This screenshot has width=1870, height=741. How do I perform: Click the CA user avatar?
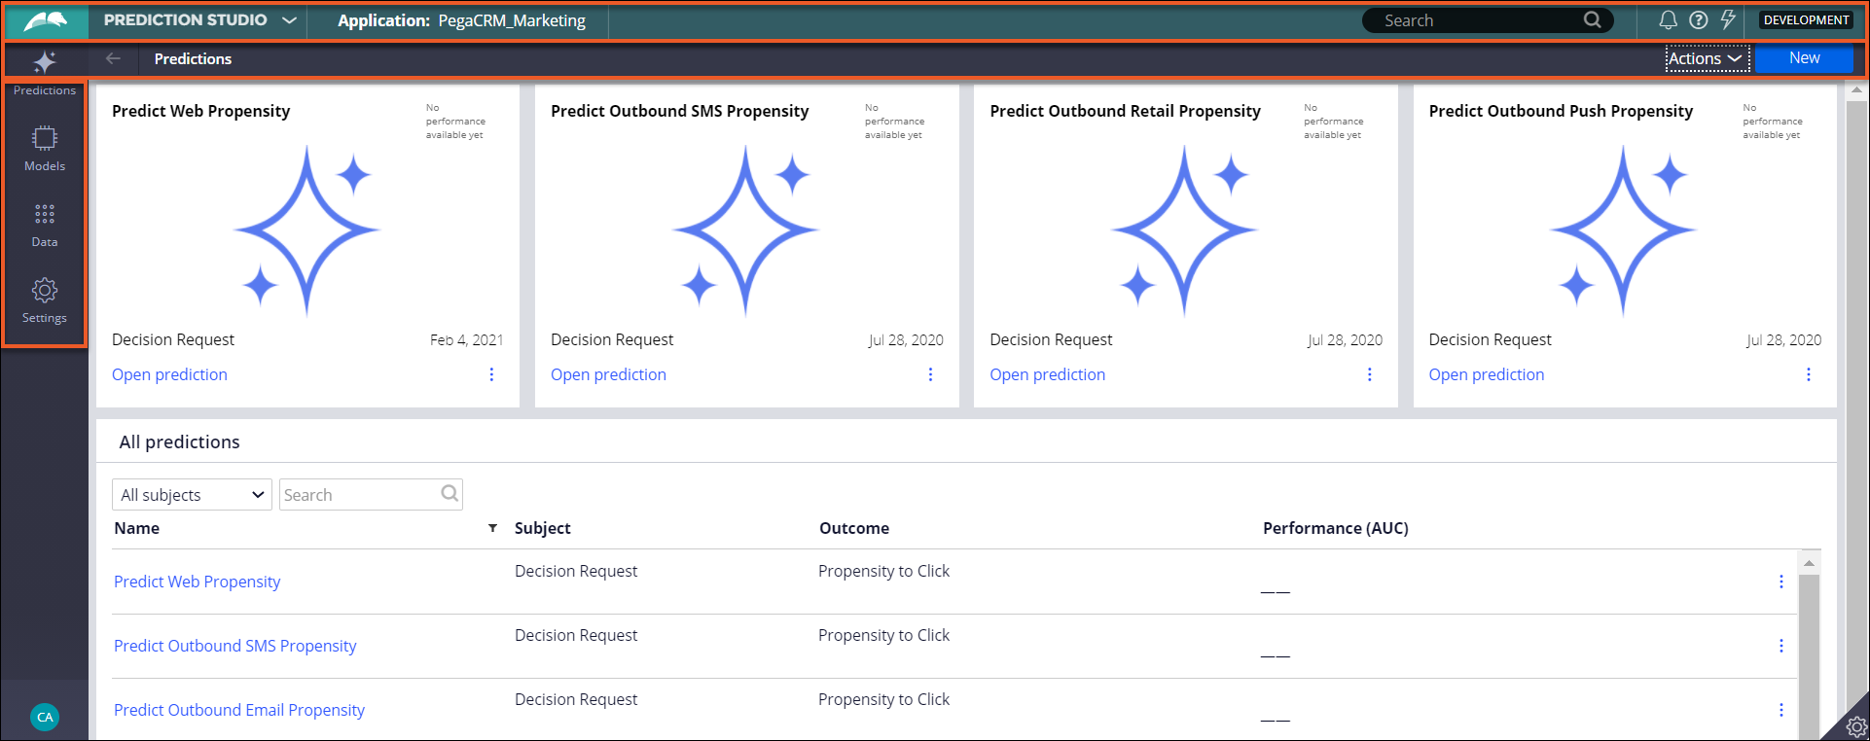(45, 717)
